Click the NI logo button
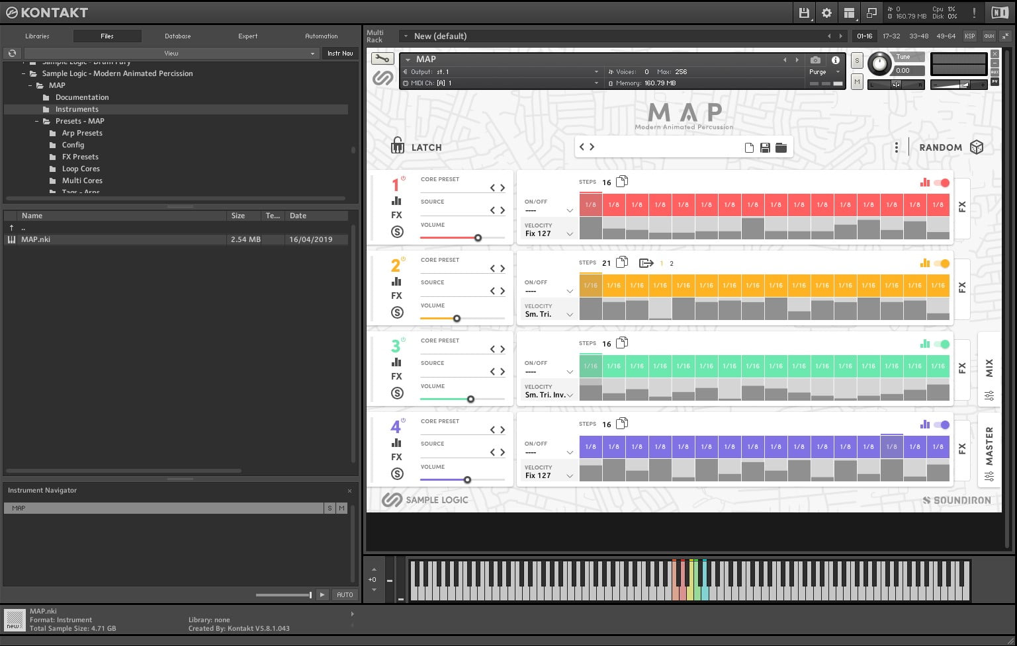1017x646 pixels. click(999, 13)
